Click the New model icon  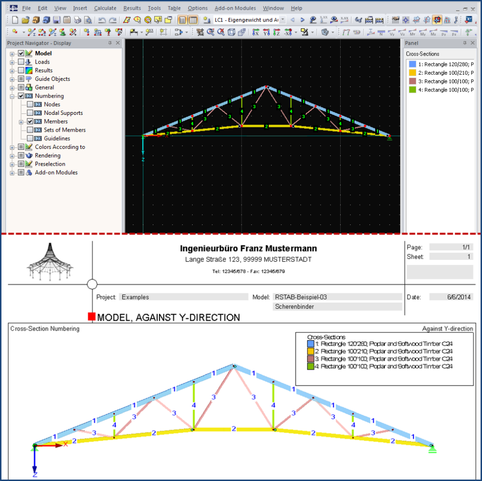click(x=15, y=20)
